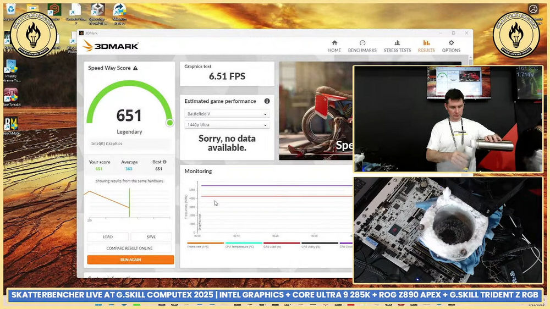This screenshot has width=550, height=309.
Task: Open the Options gear menu
Action: (x=451, y=46)
